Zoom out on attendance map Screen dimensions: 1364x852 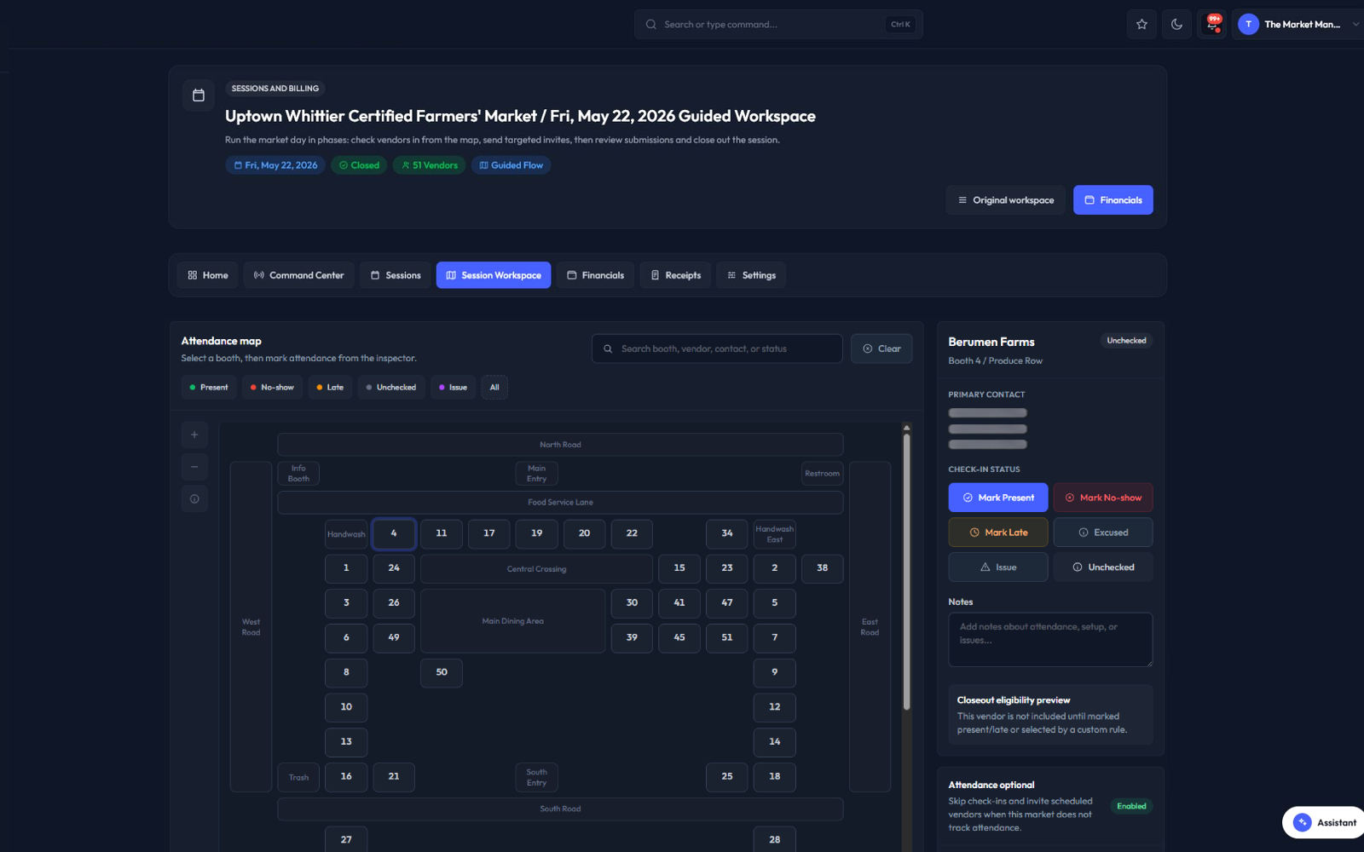tap(194, 467)
